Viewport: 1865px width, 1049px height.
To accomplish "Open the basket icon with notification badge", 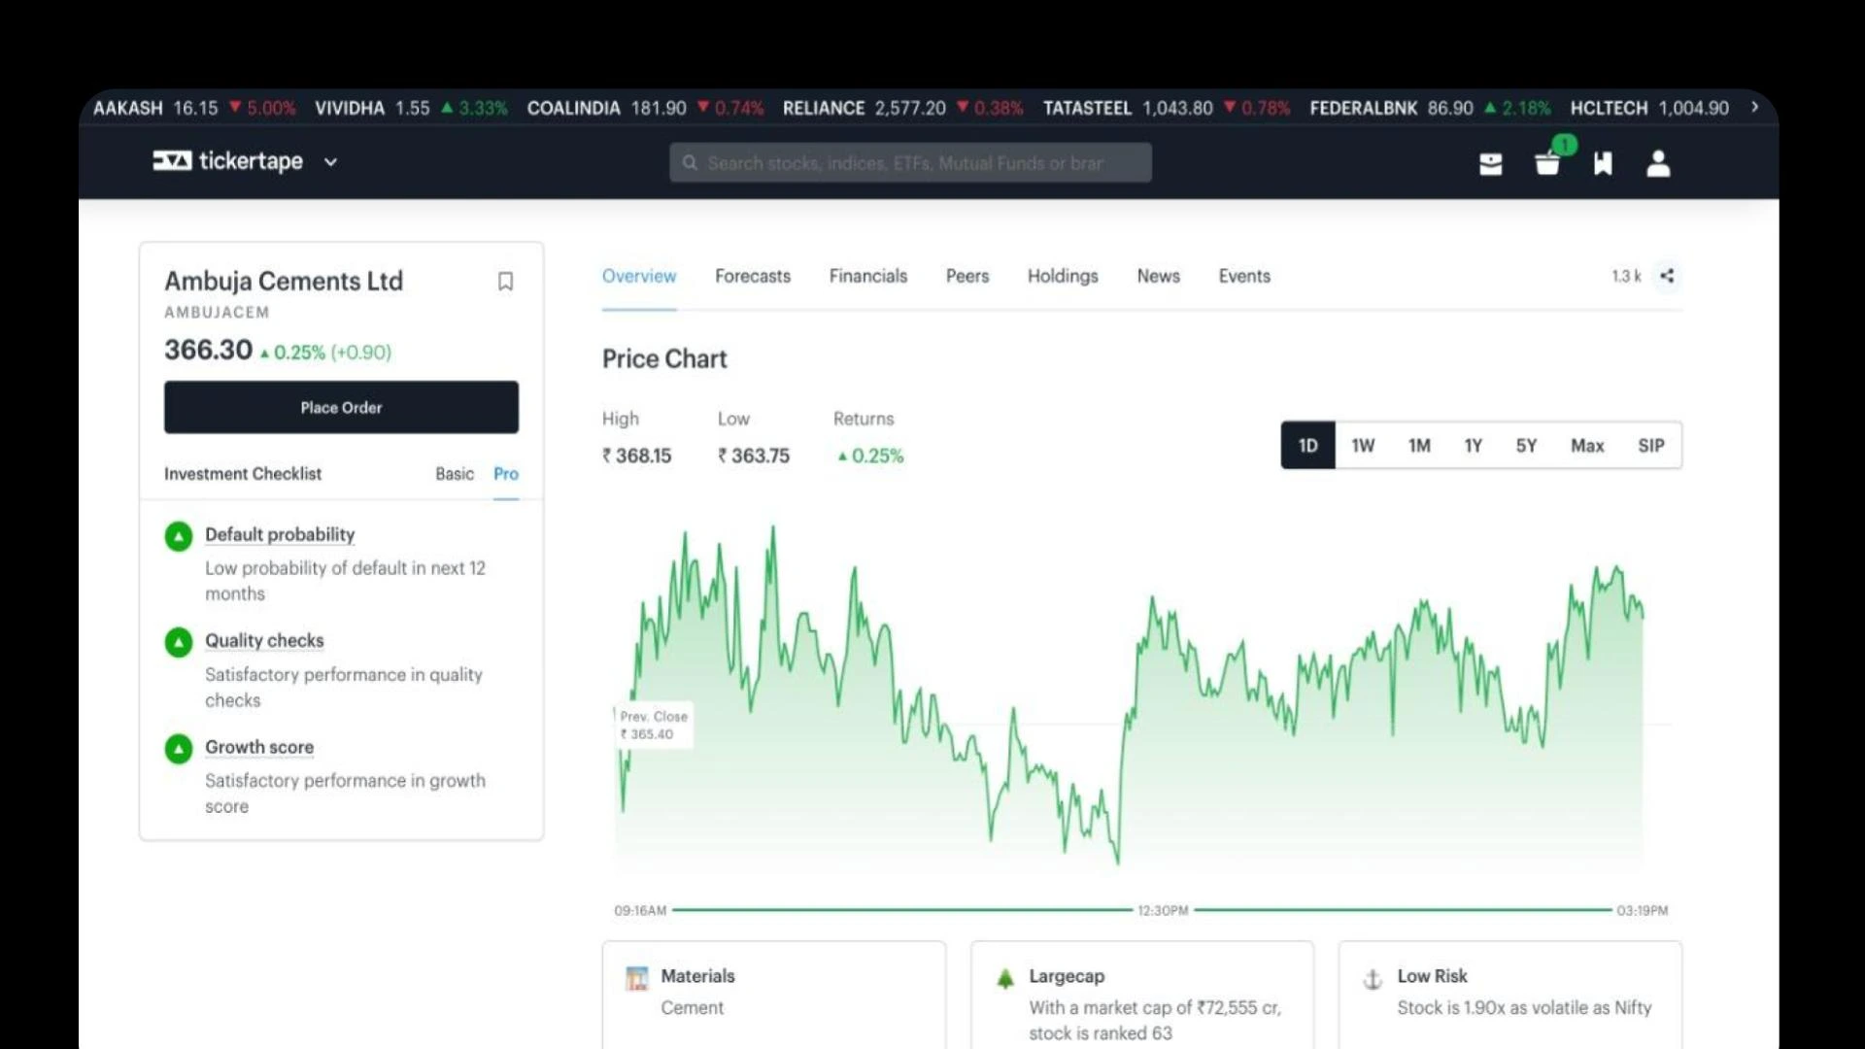I will click(x=1547, y=163).
